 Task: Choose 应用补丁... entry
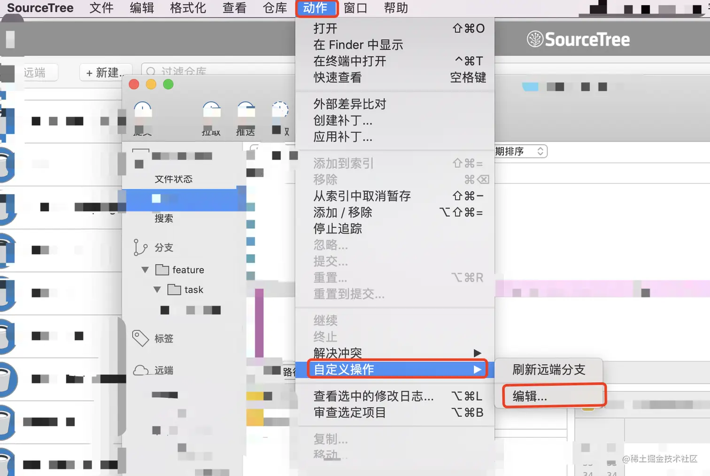395,137
